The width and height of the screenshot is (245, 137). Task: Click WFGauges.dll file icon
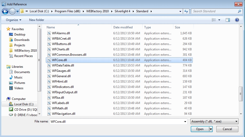click(49, 71)
